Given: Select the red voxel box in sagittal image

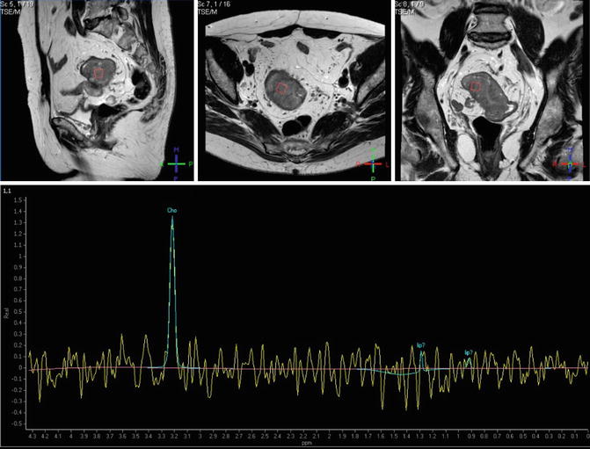Looking at the screenshot, I should click(x=99, y=75).
